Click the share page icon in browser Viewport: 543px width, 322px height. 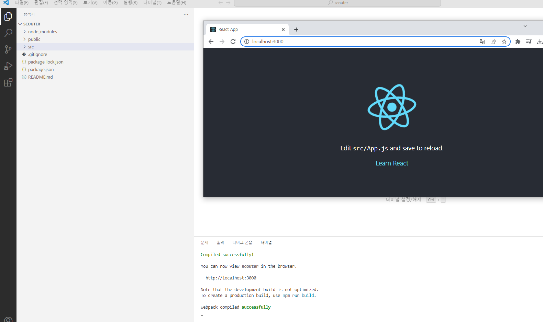click(493, 42)
